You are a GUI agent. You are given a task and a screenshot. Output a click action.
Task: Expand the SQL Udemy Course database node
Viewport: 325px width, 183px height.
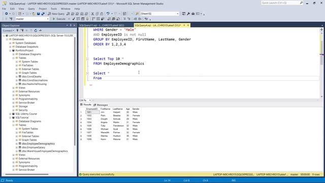click(x=10, y=114)
